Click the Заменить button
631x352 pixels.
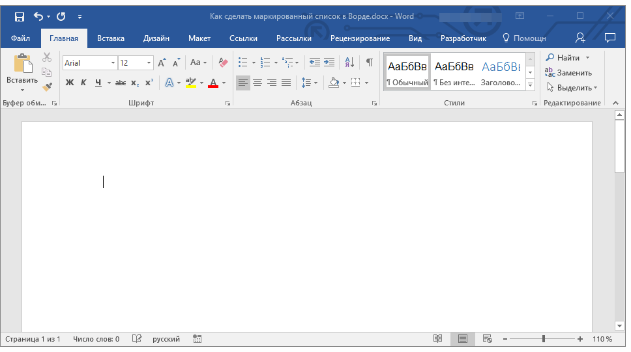tap(568, 73)
